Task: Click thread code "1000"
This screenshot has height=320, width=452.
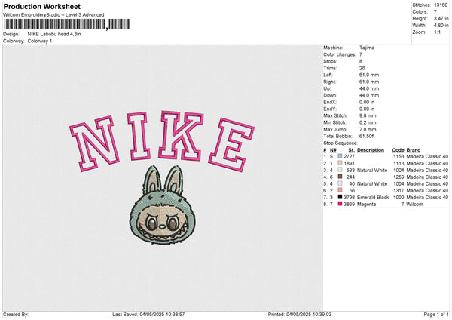Action: point(399,198)
